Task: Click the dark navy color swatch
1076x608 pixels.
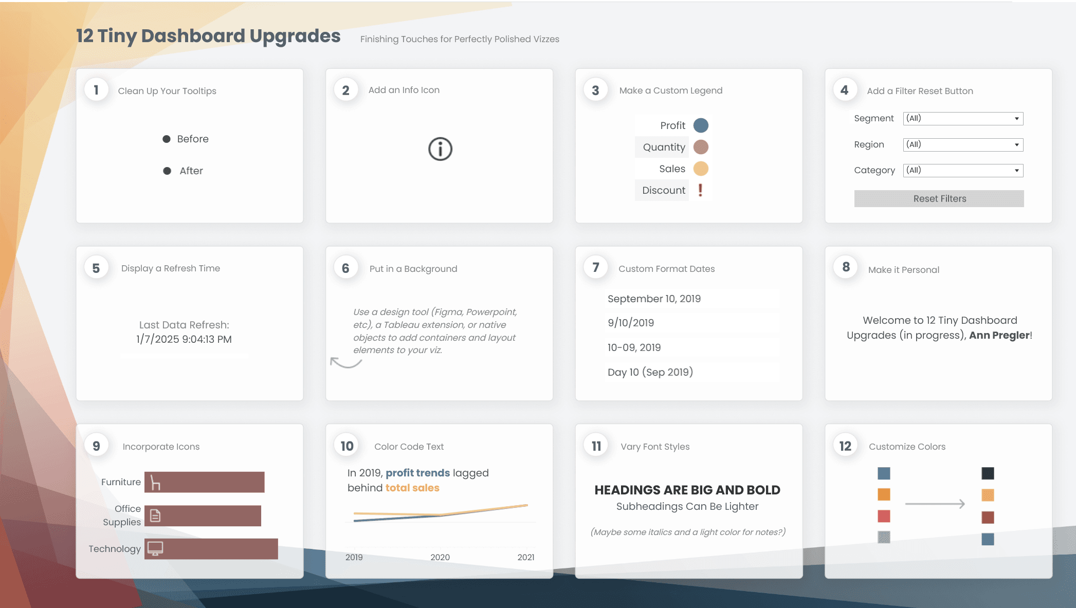Action: [988, 473]
